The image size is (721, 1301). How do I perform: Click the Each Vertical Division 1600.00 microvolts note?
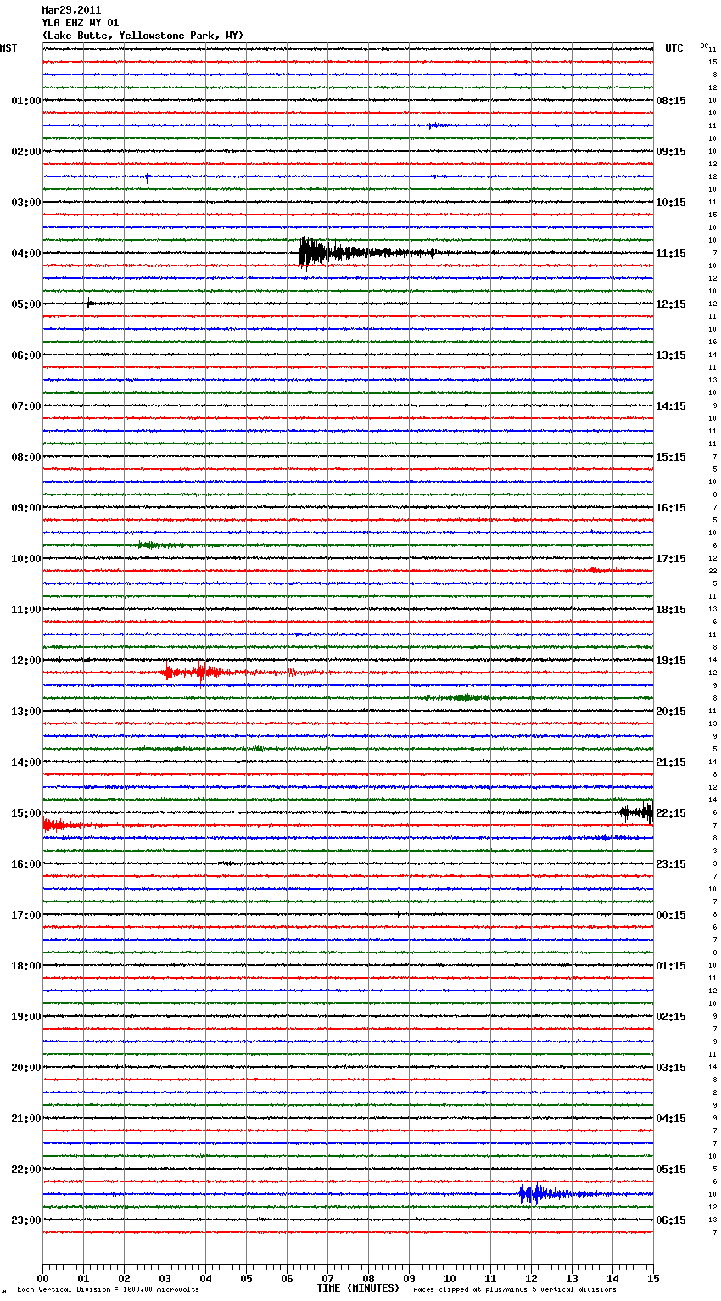tap(108, 1290)
